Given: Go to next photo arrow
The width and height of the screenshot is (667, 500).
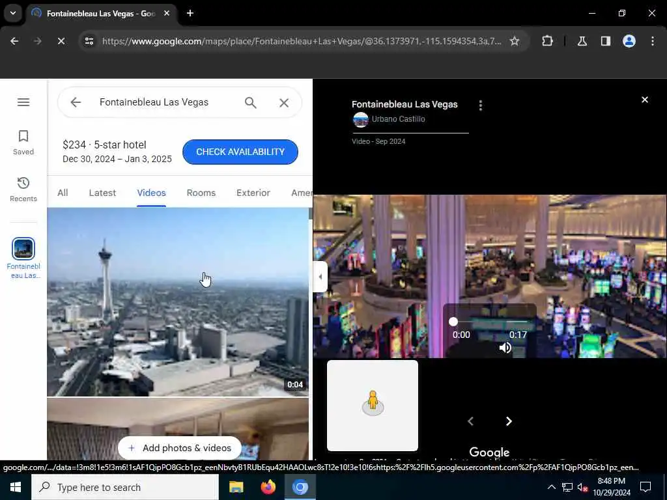Looking at the screenshot, I should pyautogui.click(x=509, y=421).
